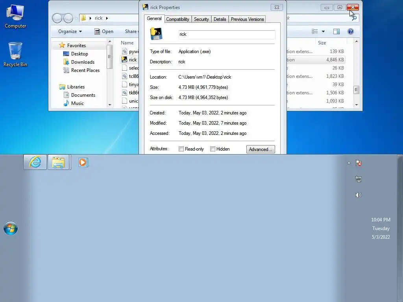The height and width of the screenshot is (302, 403).
Task: Click the Explorer search magnifier icon
Action: click(355, 18)
